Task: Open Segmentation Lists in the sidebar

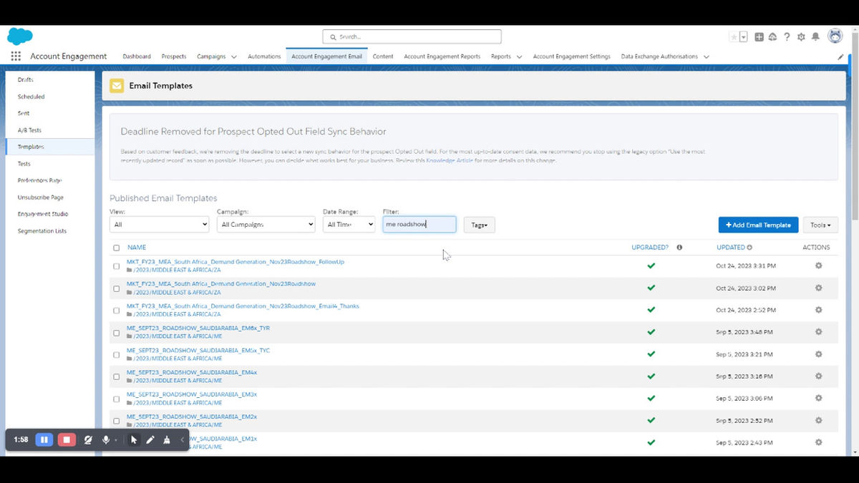Action: click(x=42, y=231)
